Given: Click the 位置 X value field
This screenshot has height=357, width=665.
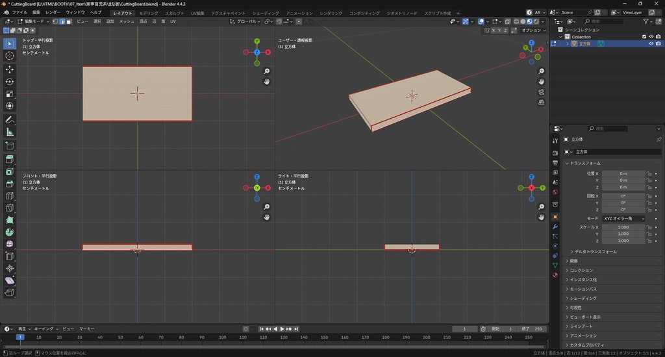Looking at the screenshot, I should coord(623,173).
